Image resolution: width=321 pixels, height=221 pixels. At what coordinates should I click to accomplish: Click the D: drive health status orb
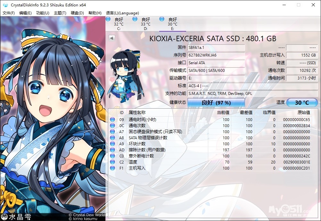pyautogui.click(x=135, y=19)
